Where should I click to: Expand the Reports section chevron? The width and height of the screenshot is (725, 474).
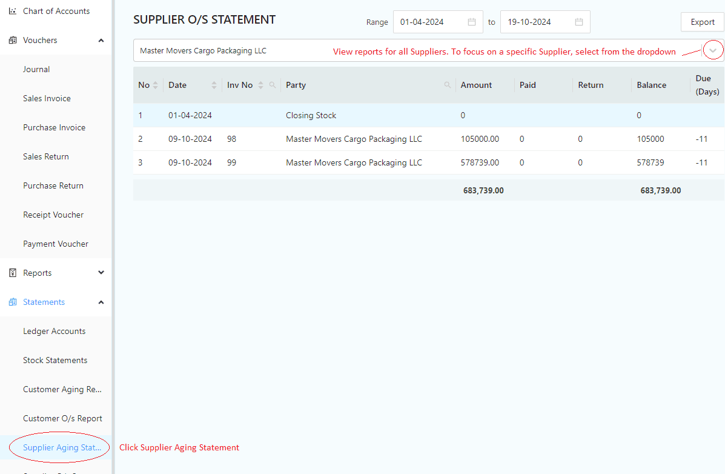point(101,273)
